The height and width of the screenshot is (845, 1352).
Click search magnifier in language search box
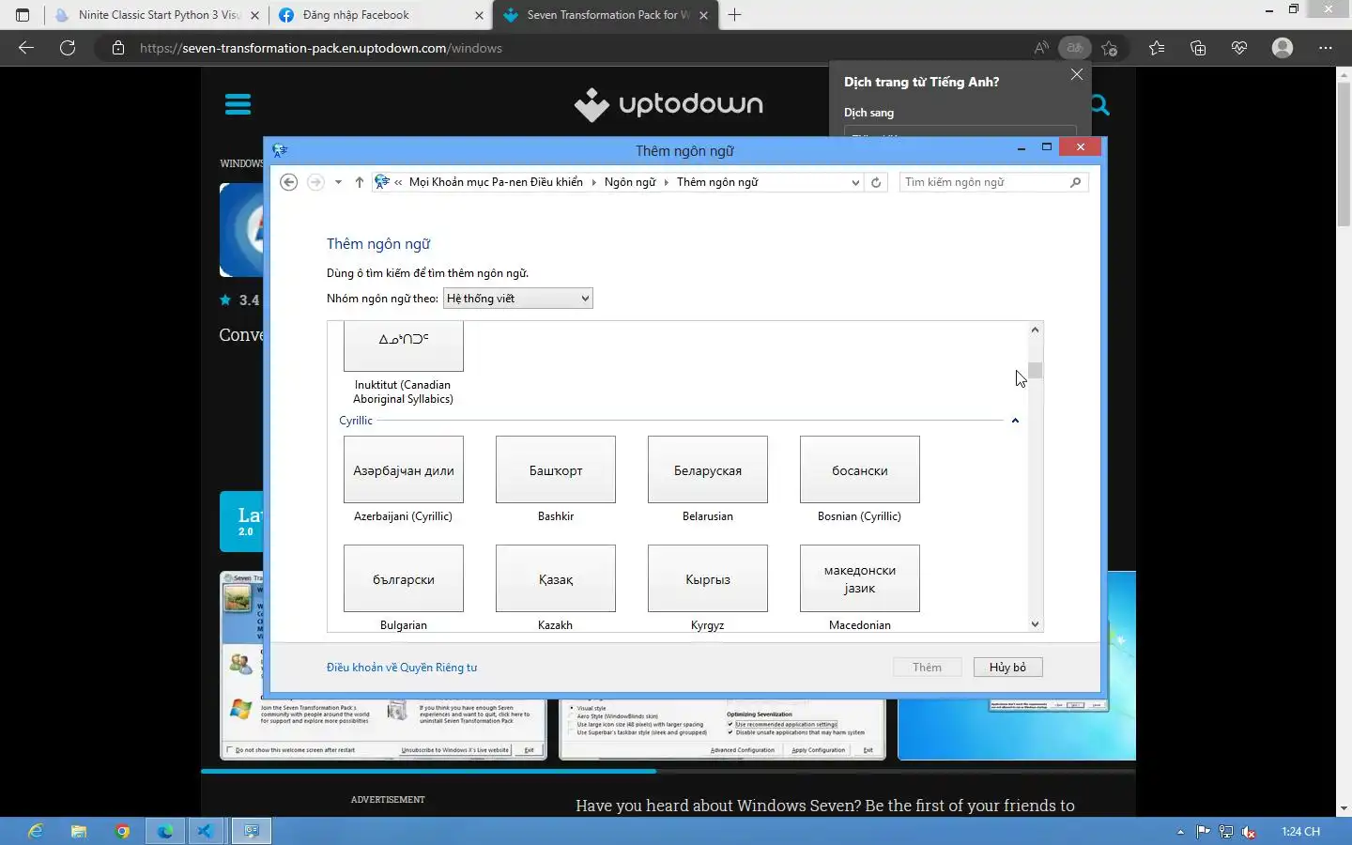coord(1076,182)
